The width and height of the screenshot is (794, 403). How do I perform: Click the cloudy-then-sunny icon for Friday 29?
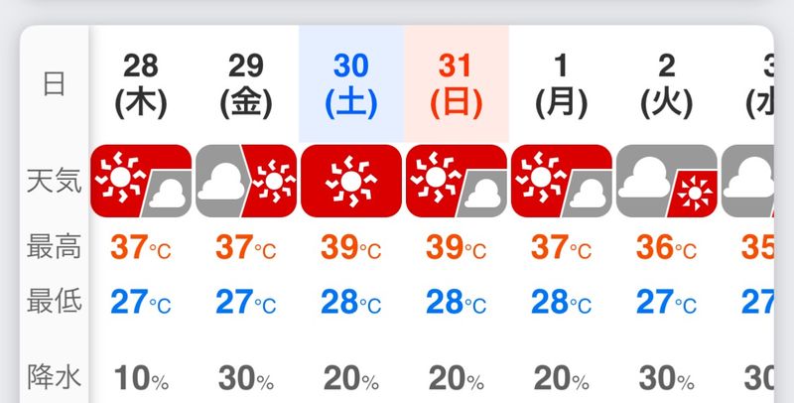[246, 181]
